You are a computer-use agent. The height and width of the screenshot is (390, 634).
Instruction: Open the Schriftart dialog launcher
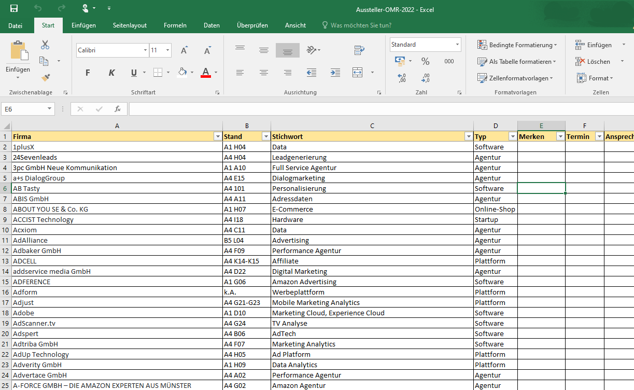[217, 93]
